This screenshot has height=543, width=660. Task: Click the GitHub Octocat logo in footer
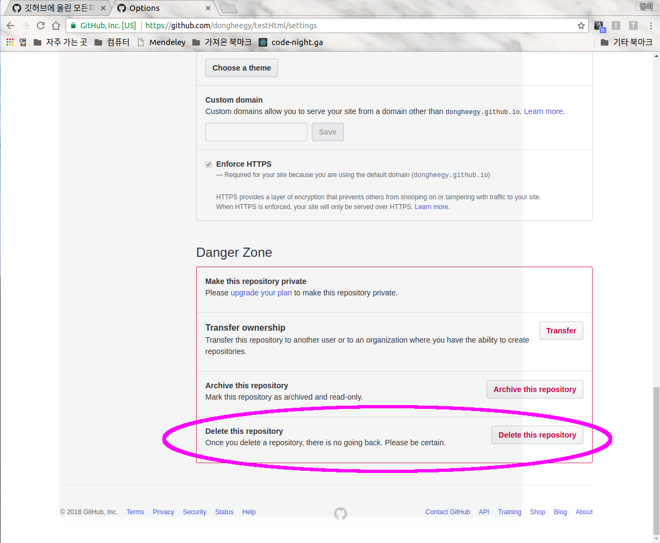341,513
